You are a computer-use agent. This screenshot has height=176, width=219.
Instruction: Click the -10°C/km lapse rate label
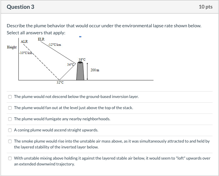[26, 53]
